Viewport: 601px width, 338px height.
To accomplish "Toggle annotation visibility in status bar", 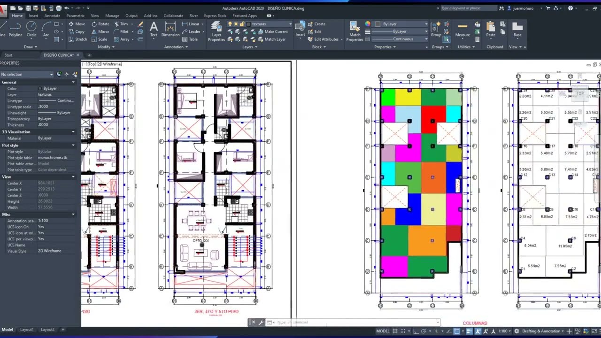I will coord(478,331).
